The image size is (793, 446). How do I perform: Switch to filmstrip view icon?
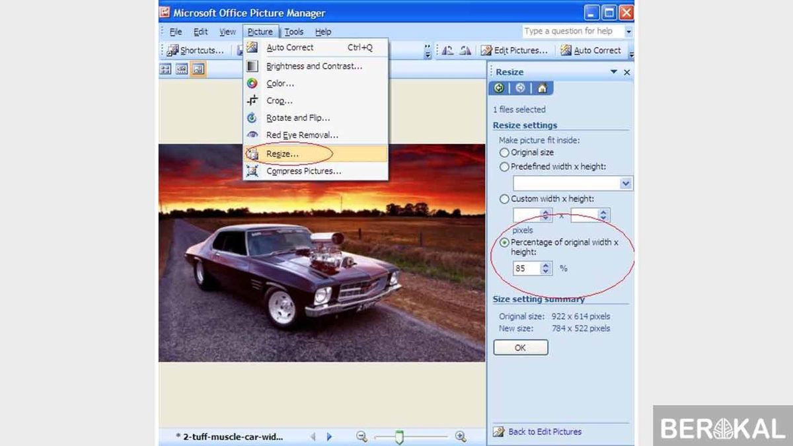182,69
